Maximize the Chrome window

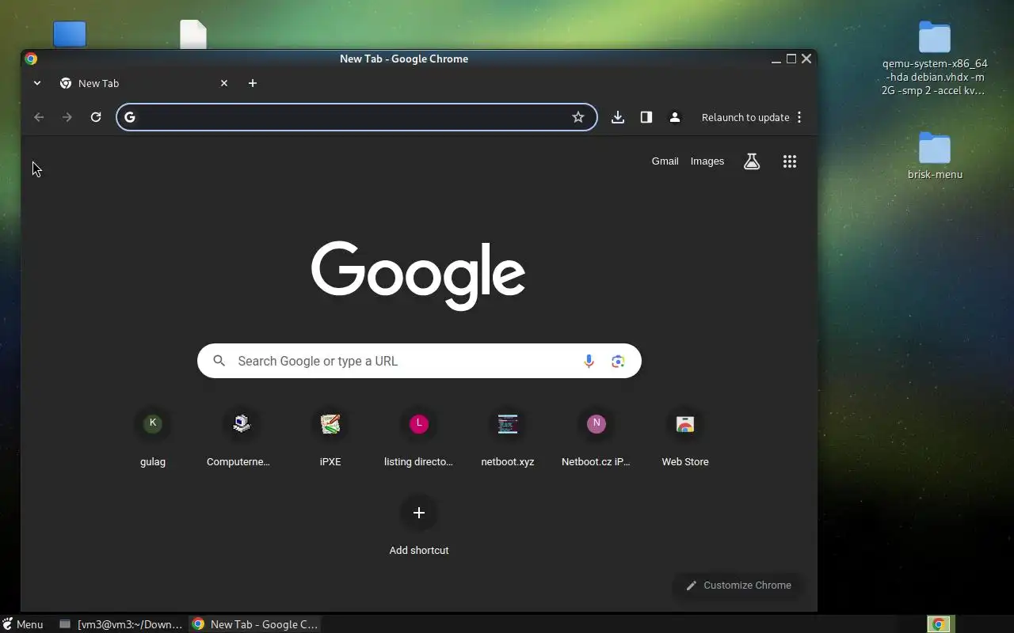[x=791, y=59]
